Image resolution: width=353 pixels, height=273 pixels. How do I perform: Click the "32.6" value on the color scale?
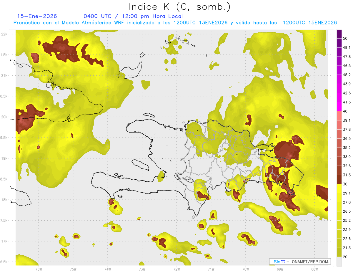tap(347, 166)
